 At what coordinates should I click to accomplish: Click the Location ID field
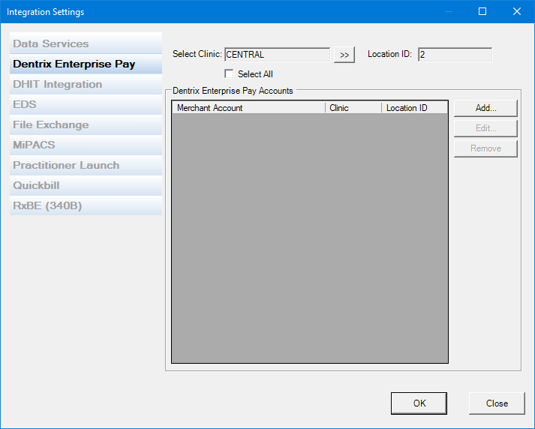pos(455,55)
